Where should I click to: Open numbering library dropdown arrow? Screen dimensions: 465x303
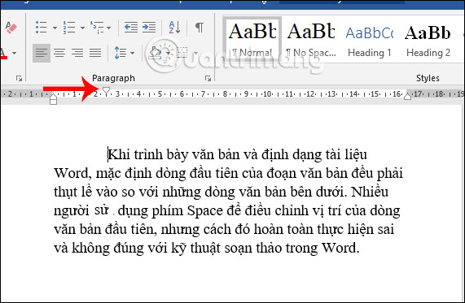[x=82, y=28]
